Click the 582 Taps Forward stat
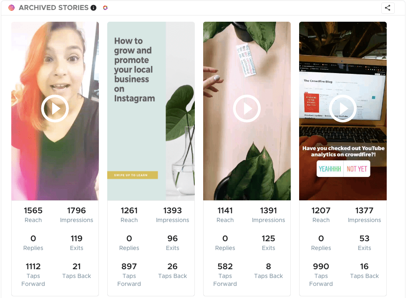 coord(225,275)
